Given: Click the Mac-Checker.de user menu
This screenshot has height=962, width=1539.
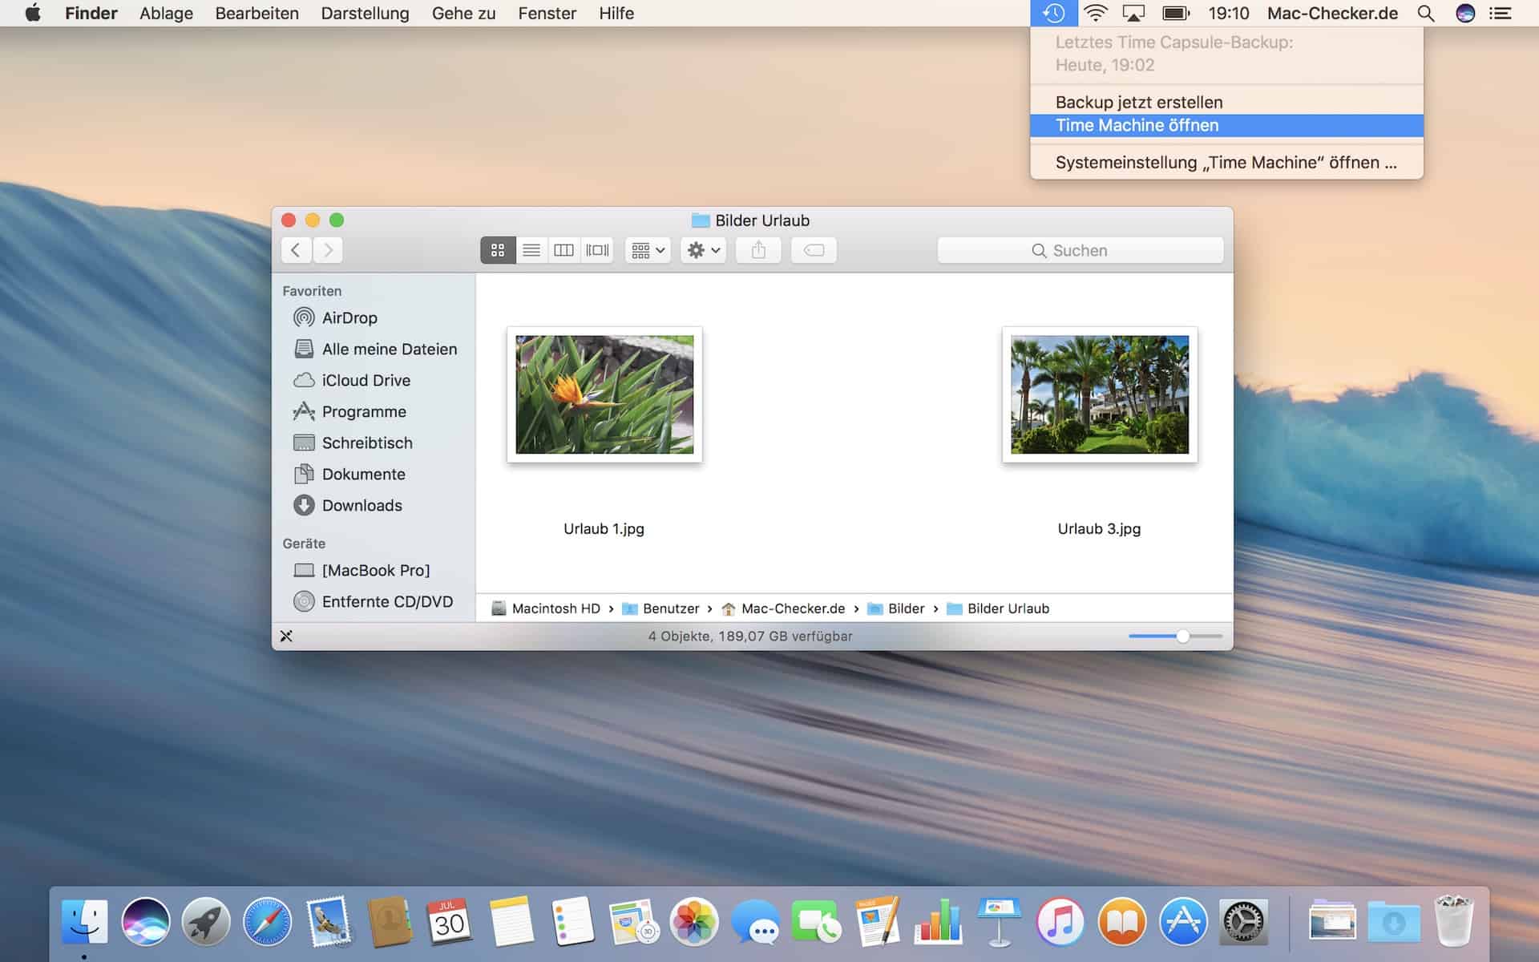Looking at the screenshot, I should pos(1332,13).
